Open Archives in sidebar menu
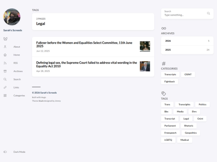The height and width of the screenshot is (162, 217). point(18,71)
